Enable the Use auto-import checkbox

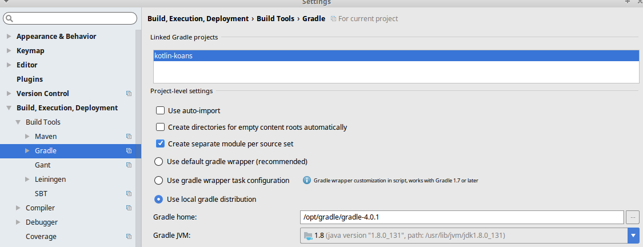tap(161, 110)
